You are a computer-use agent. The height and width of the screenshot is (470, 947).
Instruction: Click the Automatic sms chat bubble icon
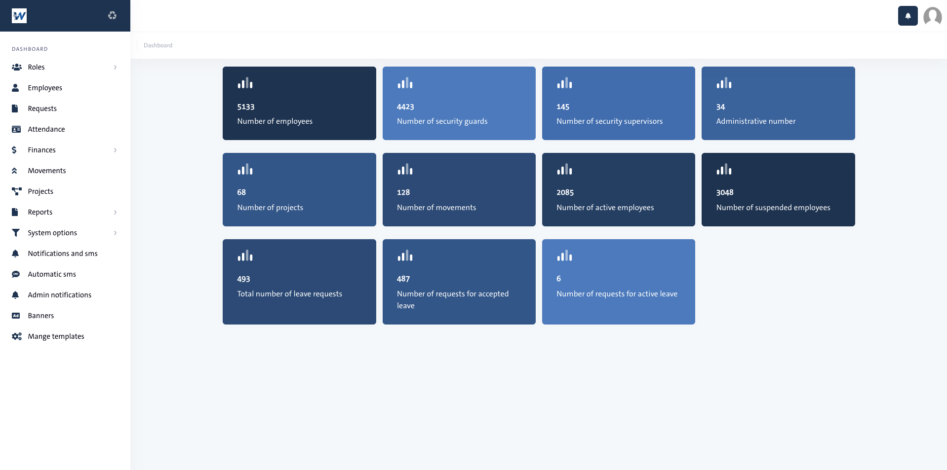pos(16,274)
